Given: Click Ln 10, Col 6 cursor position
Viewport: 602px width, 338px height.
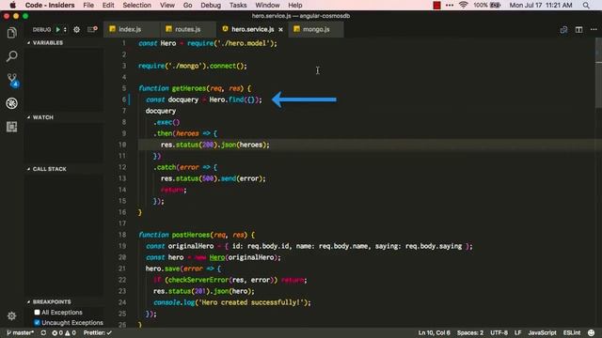Looking at the screenshot, I should [x=434, y=333].
